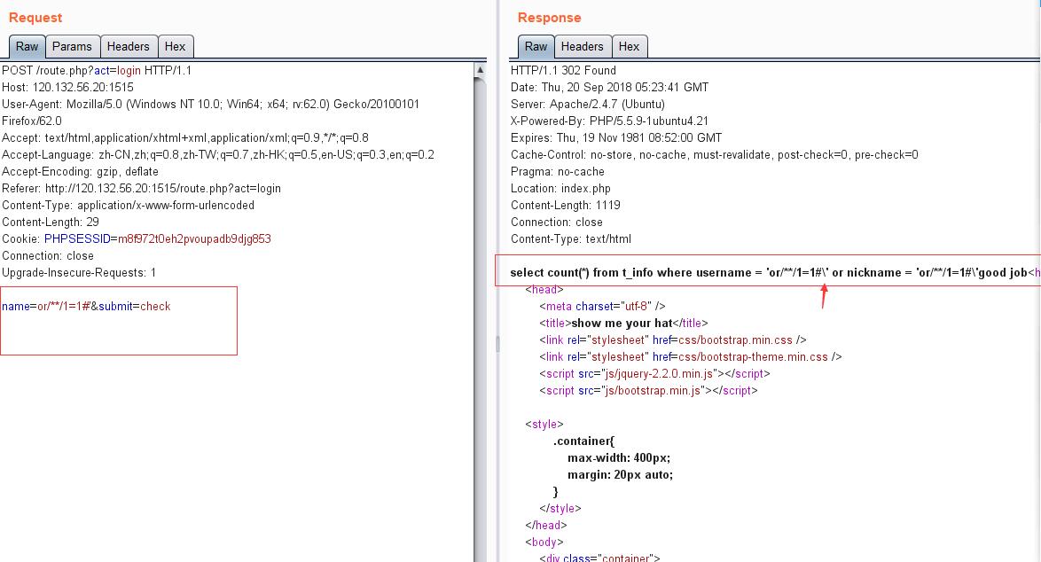Click the Upgrade-Insecure-Requests: 1 line

click(x=79, y=273)
